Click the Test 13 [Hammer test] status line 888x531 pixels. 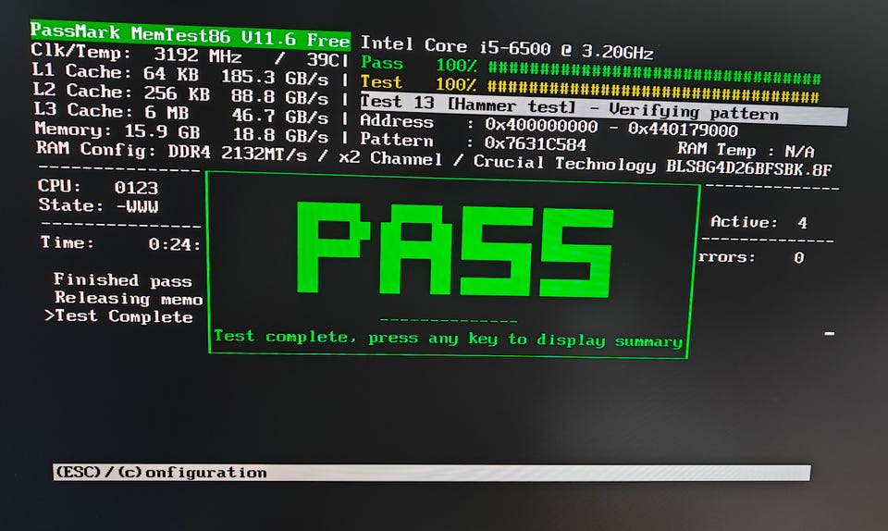coord(604,108)
